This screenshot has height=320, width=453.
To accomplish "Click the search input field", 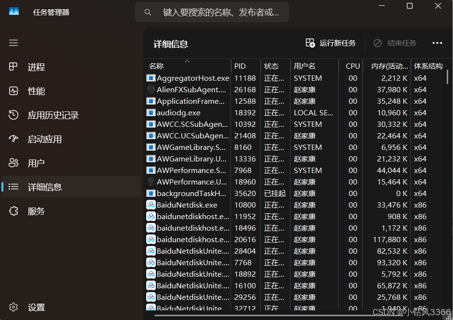I will [212, 12].
